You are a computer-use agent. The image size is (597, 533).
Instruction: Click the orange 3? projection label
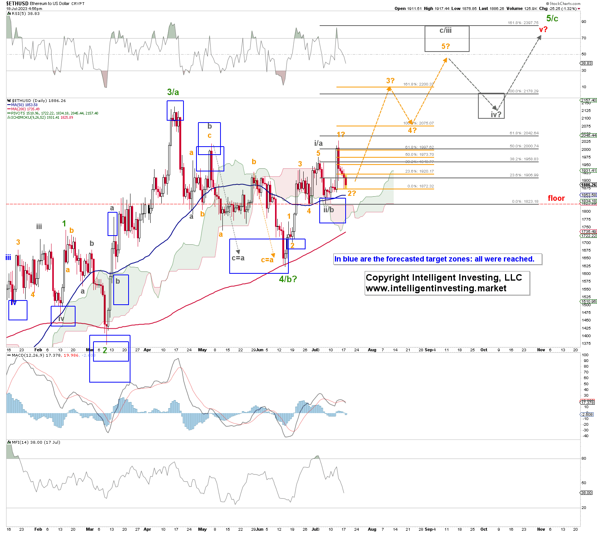click(390, 81)
